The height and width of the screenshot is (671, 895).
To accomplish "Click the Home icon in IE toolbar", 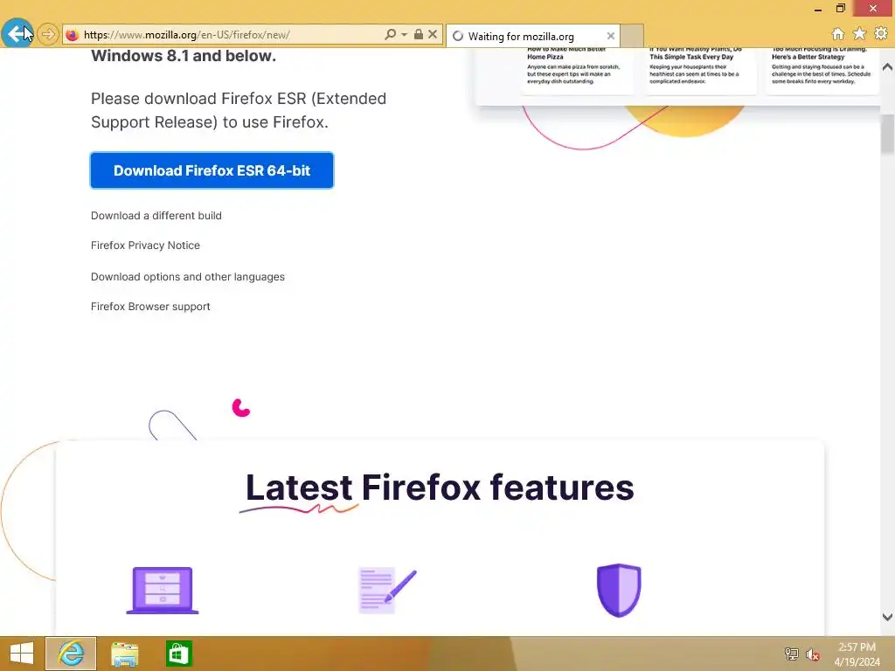I will click(838, 34).
